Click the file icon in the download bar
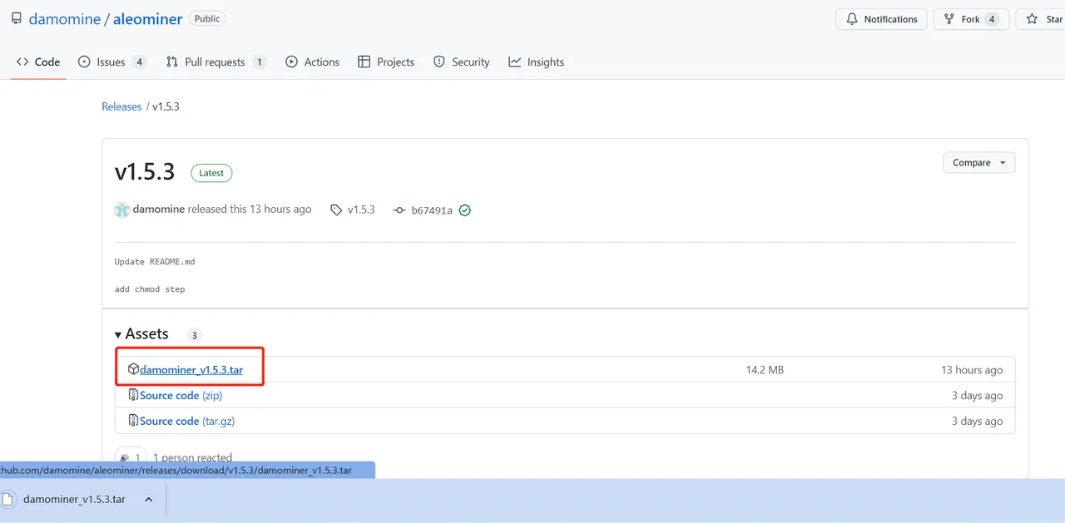The image size is (1065, 523). pos(7,500)
